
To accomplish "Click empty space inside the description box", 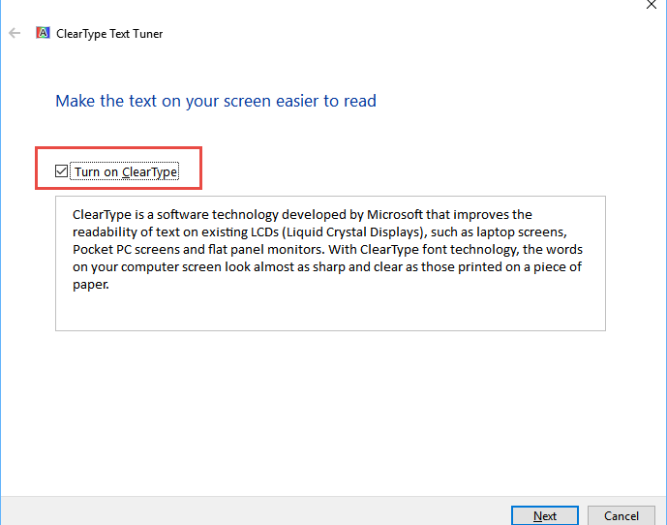I will pos(330,312).
